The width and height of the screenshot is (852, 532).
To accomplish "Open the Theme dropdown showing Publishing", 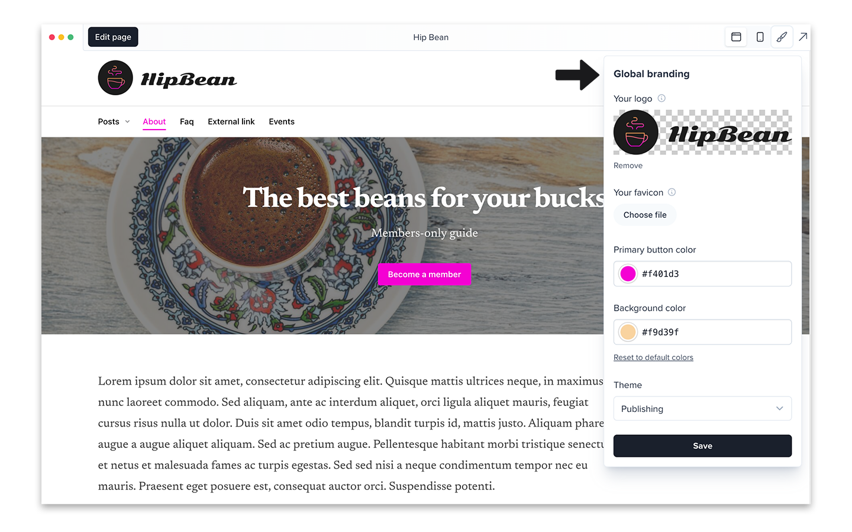I will coord(702,408).
